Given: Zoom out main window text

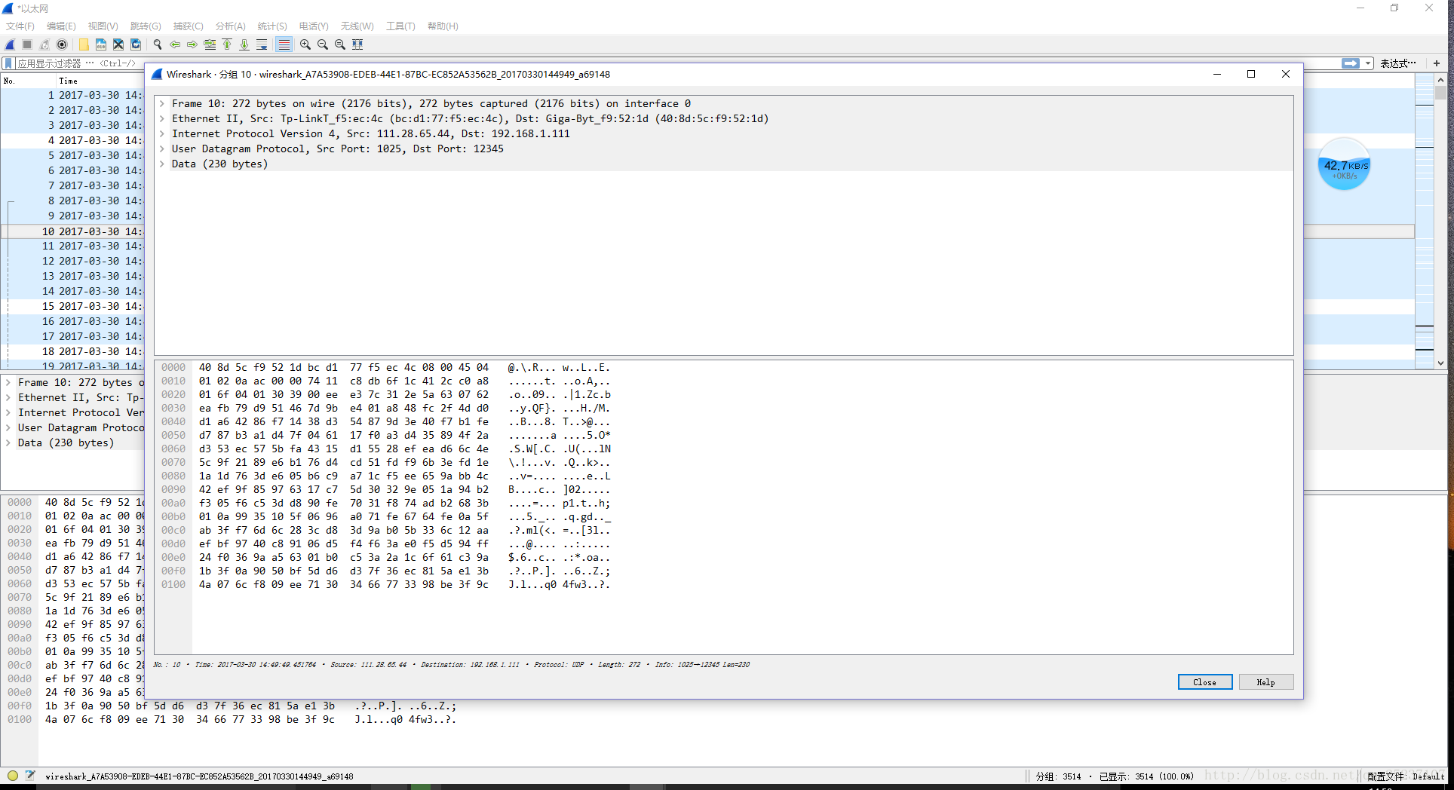Looking at the screenshot, I should [323, 44].
